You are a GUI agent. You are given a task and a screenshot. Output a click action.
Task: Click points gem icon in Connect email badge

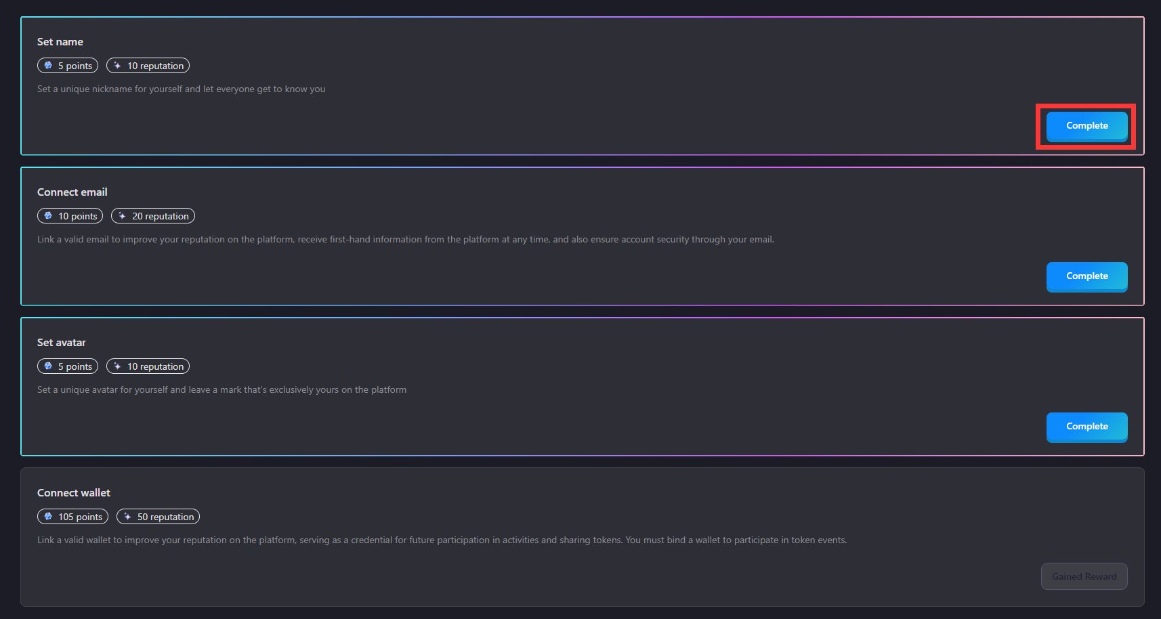click(48, 216)
